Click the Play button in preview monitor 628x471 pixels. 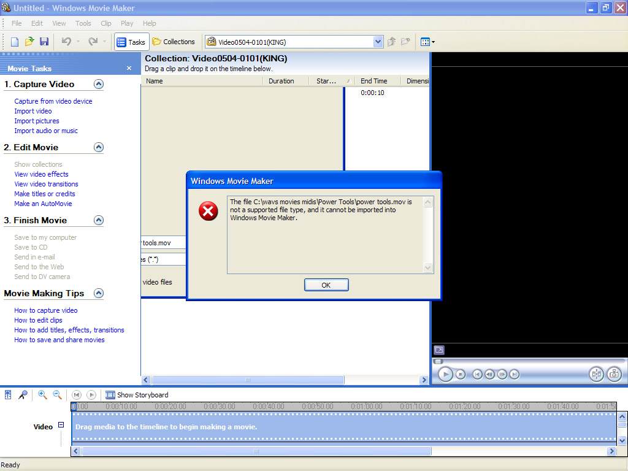(445, 375)
